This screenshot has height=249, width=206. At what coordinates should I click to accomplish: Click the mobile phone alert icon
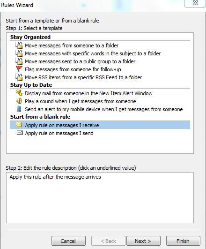[19, 109]
